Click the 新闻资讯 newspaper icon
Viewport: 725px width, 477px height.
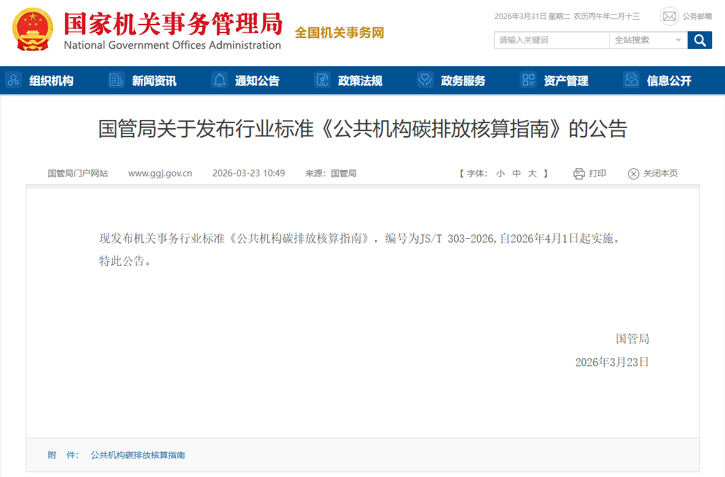pyautogui.click(x=116, y=80)
